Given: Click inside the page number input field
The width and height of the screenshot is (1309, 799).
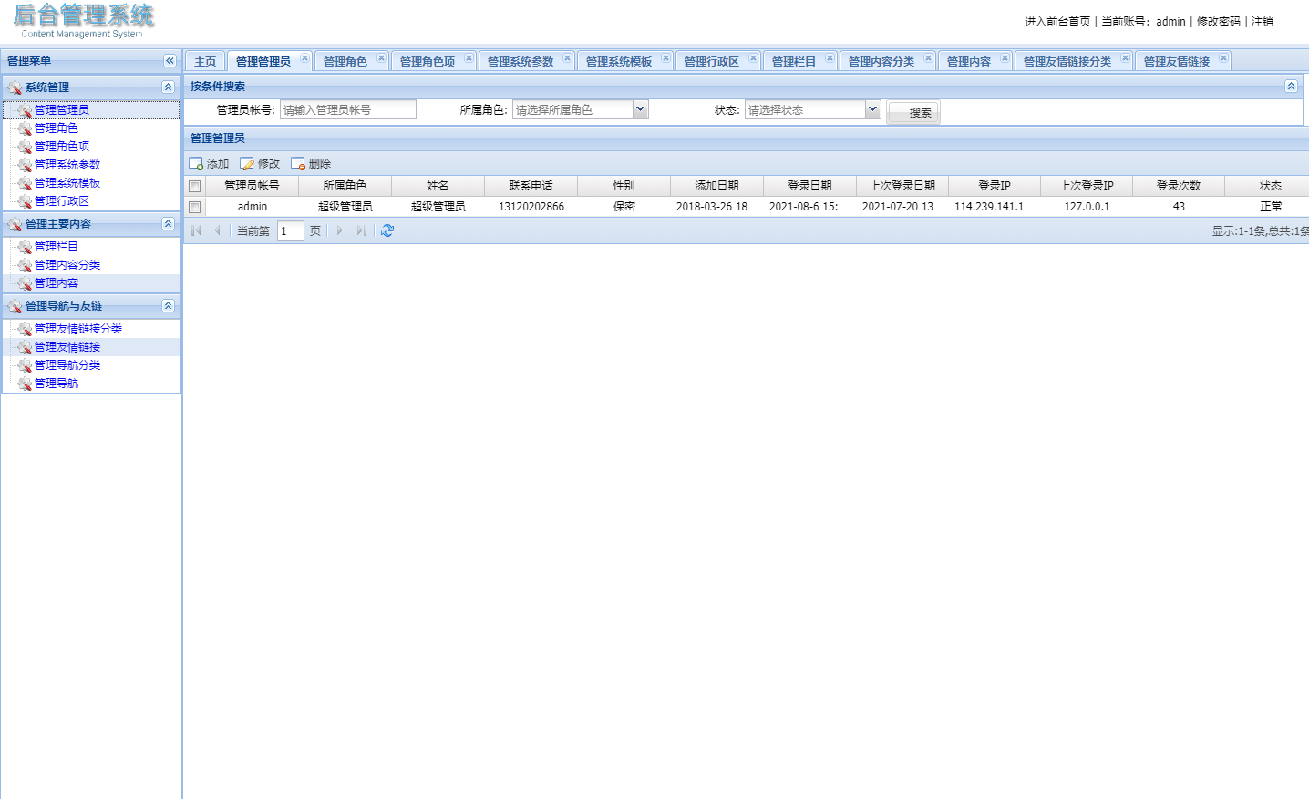Looking at the screenshot, I should point(290,230).
